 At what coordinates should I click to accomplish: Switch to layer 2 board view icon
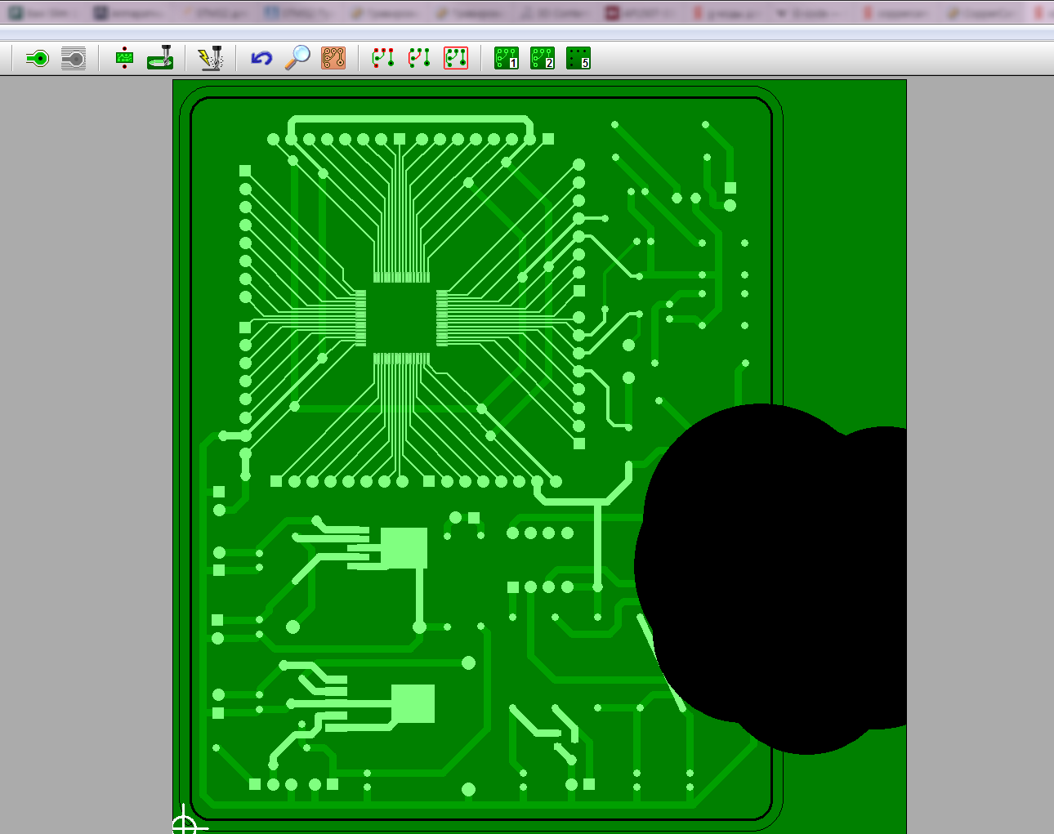pos(543,58)
